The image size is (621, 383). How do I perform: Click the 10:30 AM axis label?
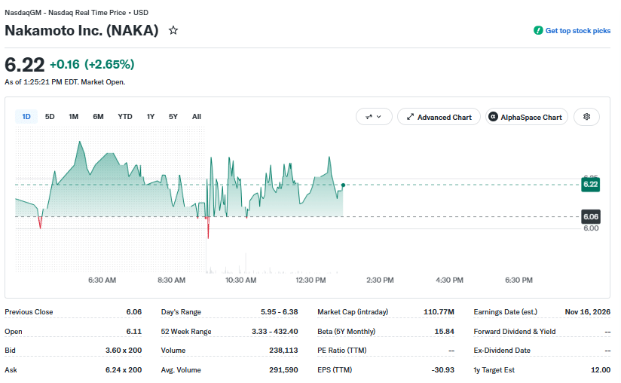pyautogui.click(x=241, y=280)
